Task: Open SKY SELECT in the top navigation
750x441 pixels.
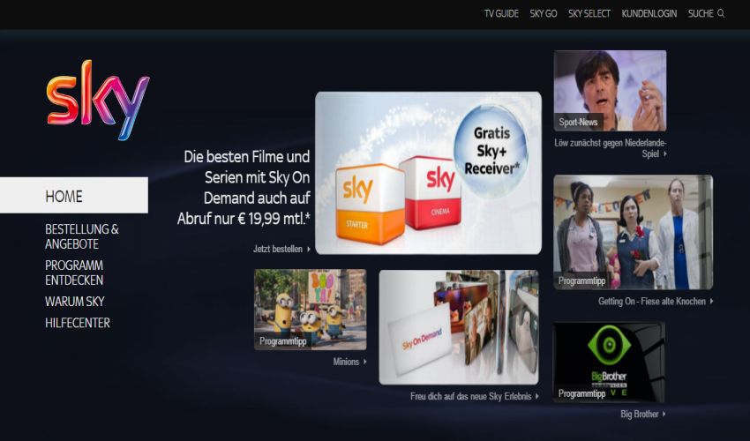Action: click(589, 13)
